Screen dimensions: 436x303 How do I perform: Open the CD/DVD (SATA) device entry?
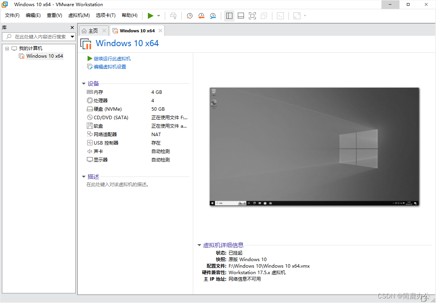point(107,118)
